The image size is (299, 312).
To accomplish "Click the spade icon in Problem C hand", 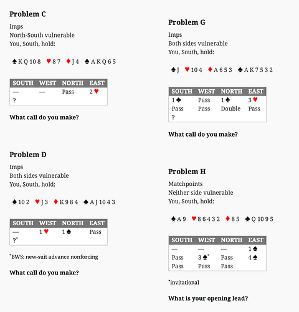I will click(x=14, y=61).
